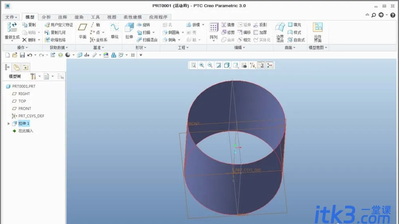Screen dimensions: 399x224
Task: Switch to the 工具 tab
Action: click(95, 17)
